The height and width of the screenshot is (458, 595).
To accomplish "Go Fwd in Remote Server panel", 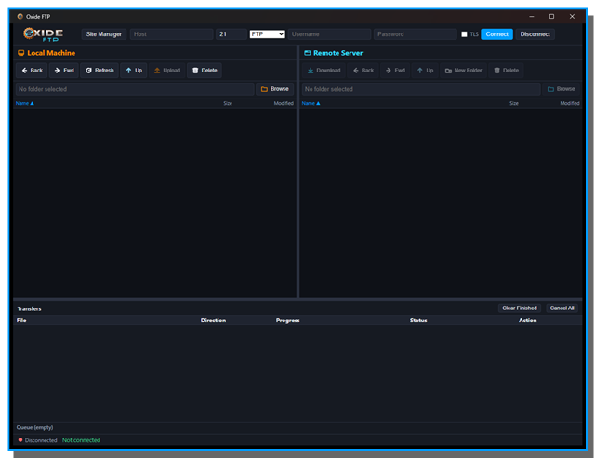I will click(x=395, y=71).
